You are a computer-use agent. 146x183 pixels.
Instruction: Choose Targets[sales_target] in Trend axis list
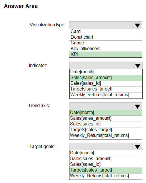[x=106, y=130]
